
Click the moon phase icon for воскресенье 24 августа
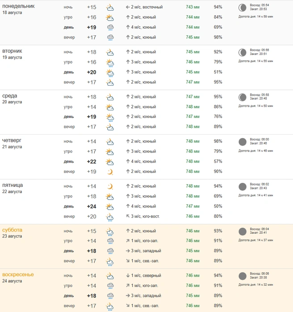(243, 276)
